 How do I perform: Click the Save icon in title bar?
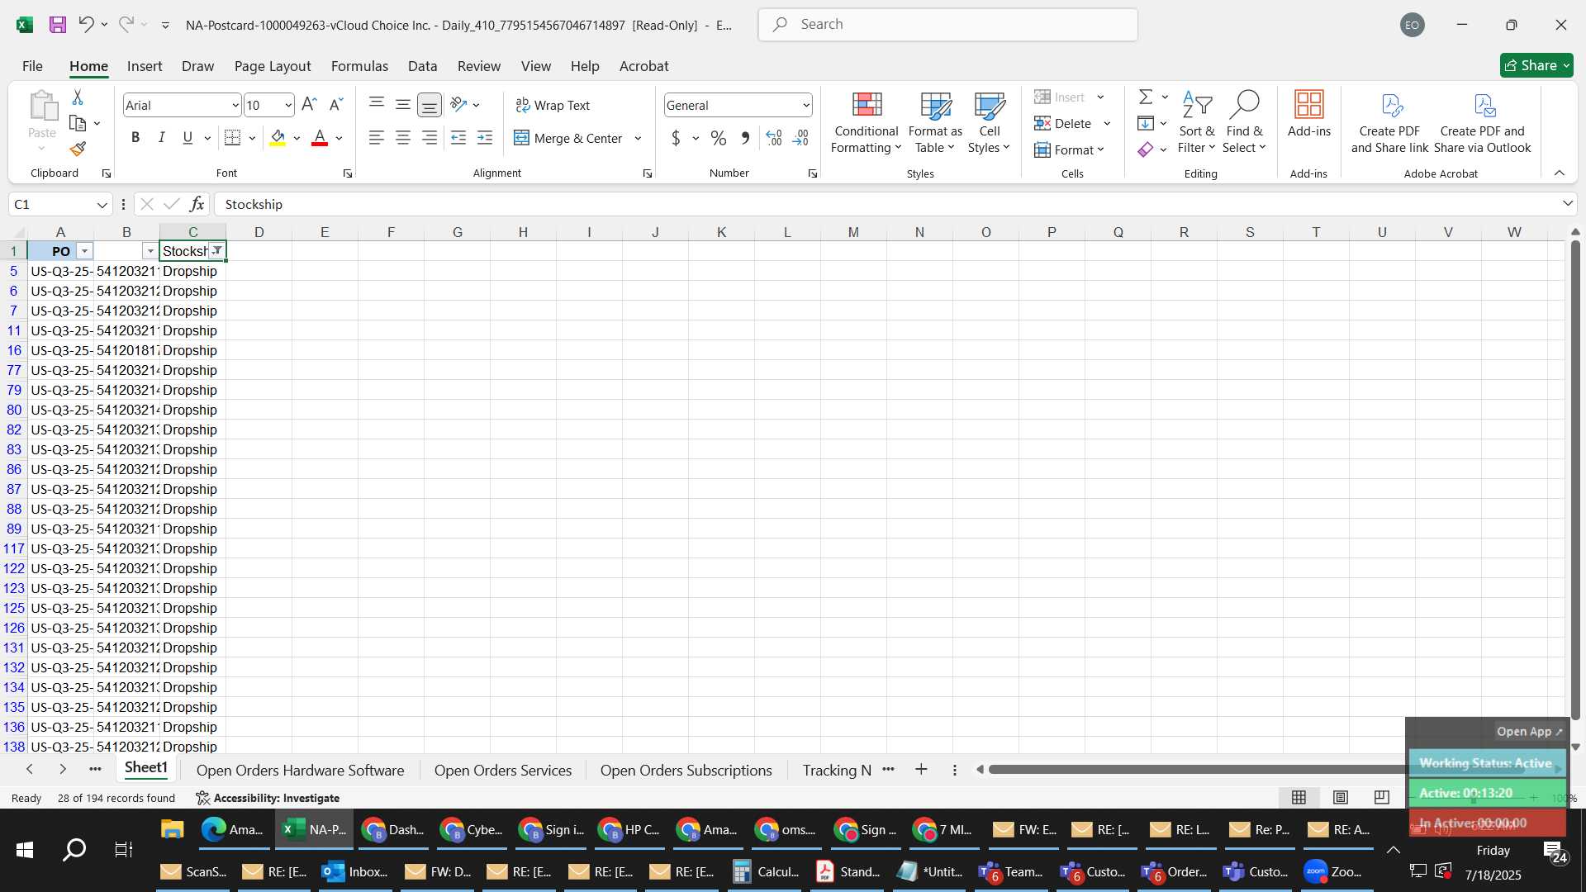(57, 25)
